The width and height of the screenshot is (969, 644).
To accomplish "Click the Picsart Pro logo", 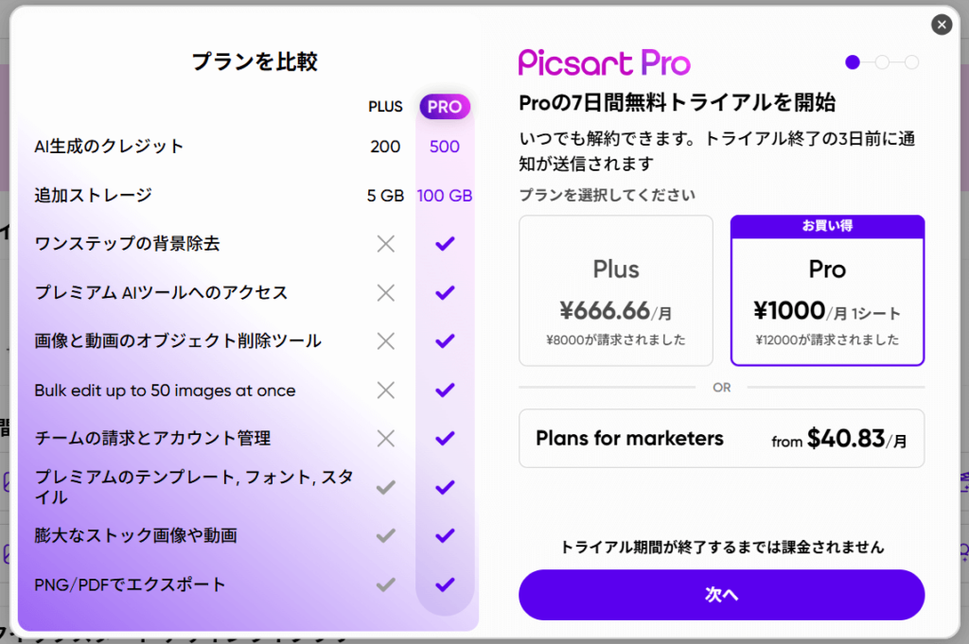I will pos(604,62).
